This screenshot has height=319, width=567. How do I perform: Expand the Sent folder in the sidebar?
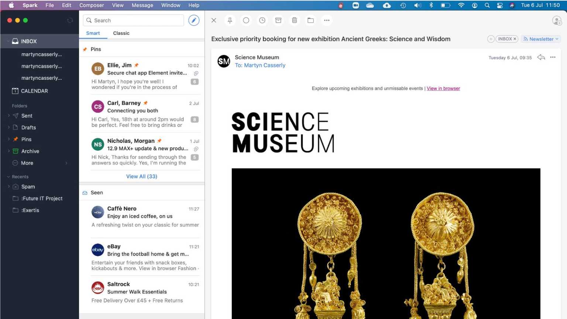tap(8, 116)
